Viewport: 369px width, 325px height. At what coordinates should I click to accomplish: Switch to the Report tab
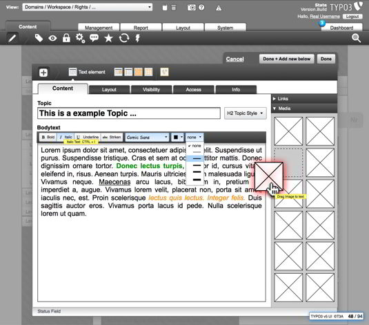[141, 28]
